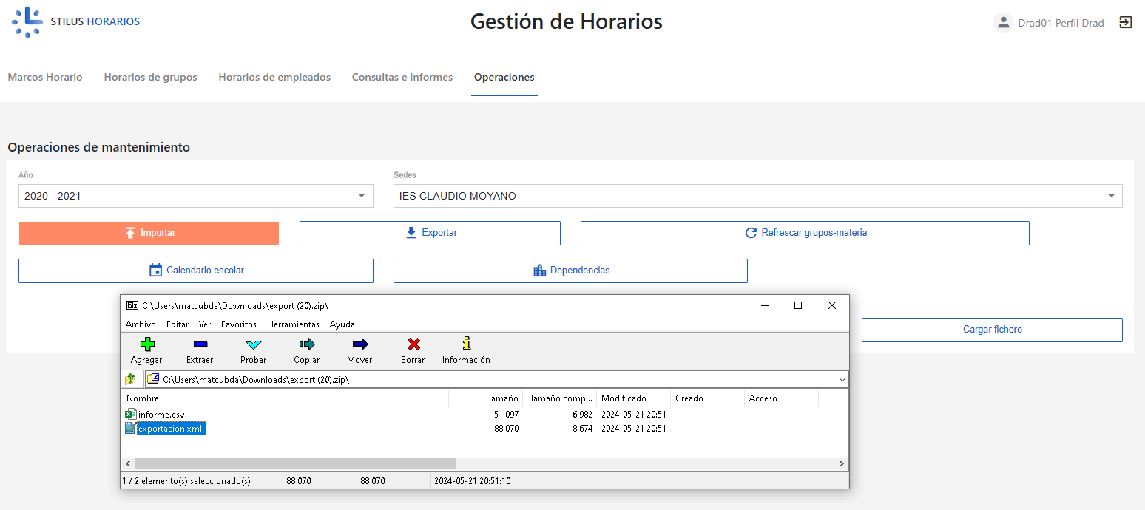The width and height of the screenshot is (1145, 510).
Task: Click the Calendario escolar button
Action: click(196, 271)
